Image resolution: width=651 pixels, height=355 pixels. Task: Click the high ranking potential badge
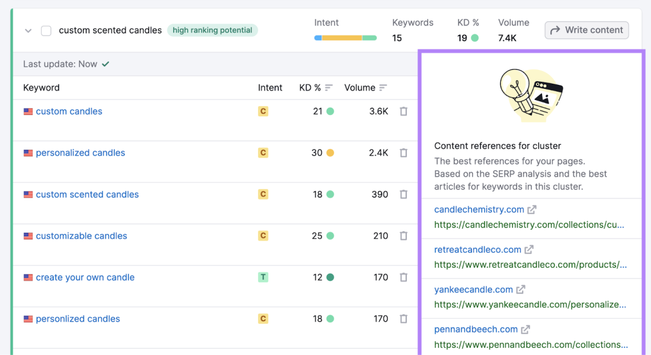(x=212, y=30)
